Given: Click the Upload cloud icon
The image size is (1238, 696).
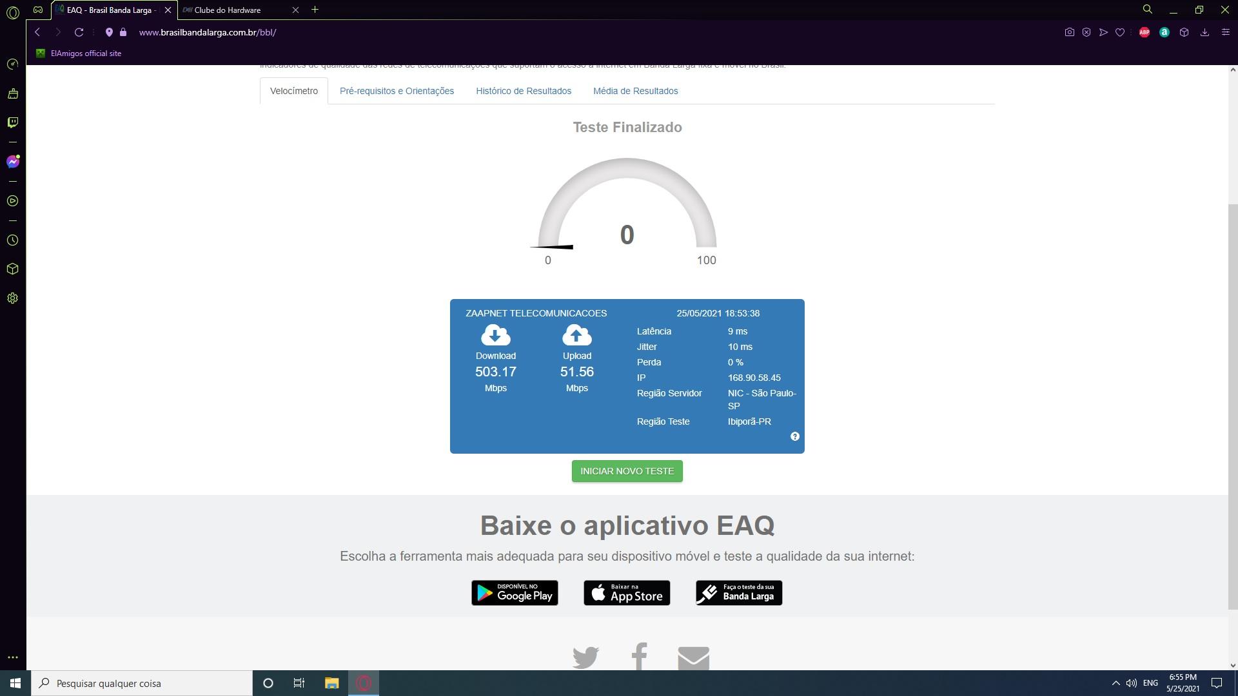Looking at the screenshot, I should [x=577, y=335].
